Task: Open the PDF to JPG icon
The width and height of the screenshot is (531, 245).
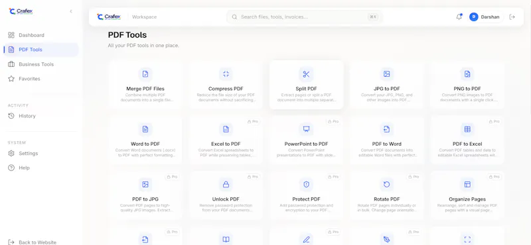Action: [145, 185]
